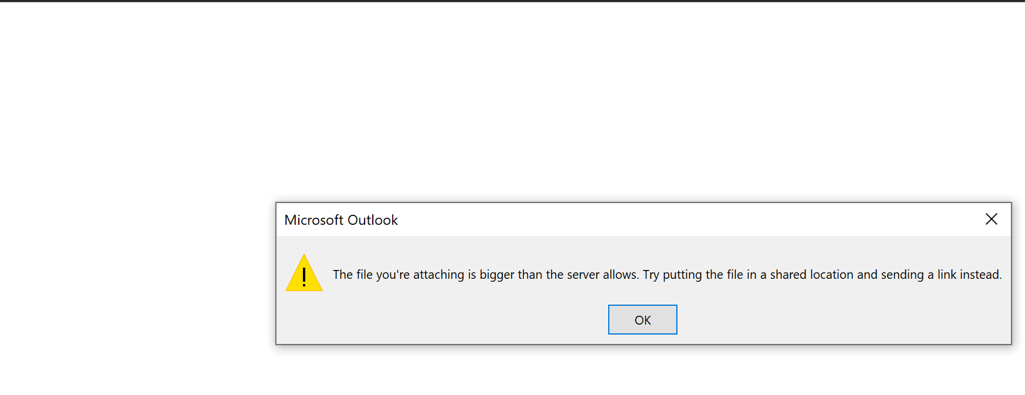Click the yellow warning triangle icon

pos(304,274)
